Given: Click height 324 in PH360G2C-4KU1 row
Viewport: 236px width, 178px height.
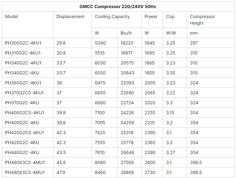Looking at the screenshot, I should (194, 83).
